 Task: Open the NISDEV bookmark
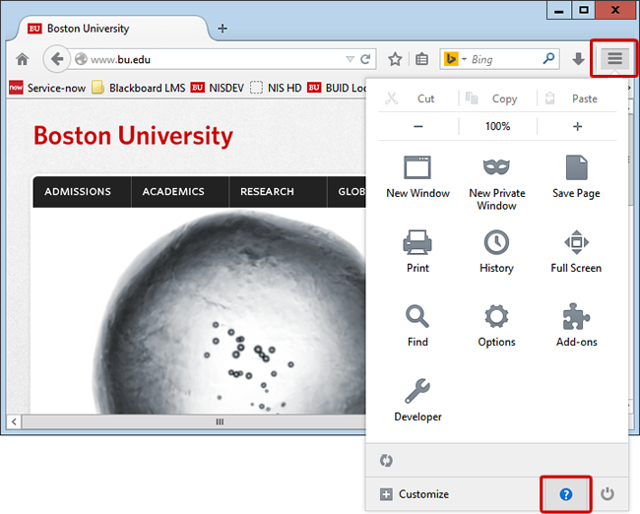218,88
